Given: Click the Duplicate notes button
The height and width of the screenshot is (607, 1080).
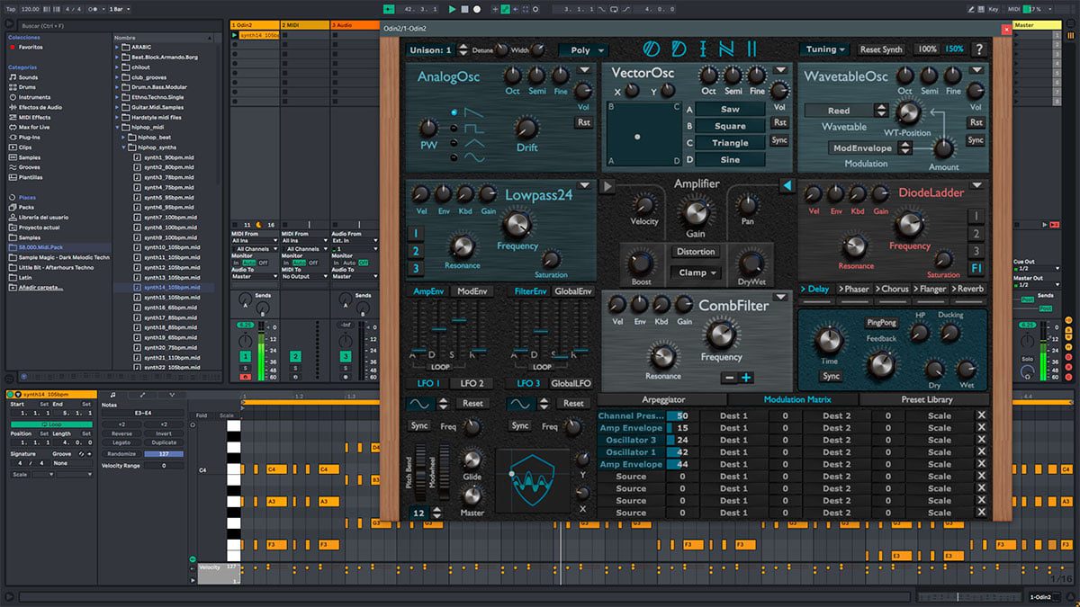Looking at the screenshot, I should tap(165, 442).
